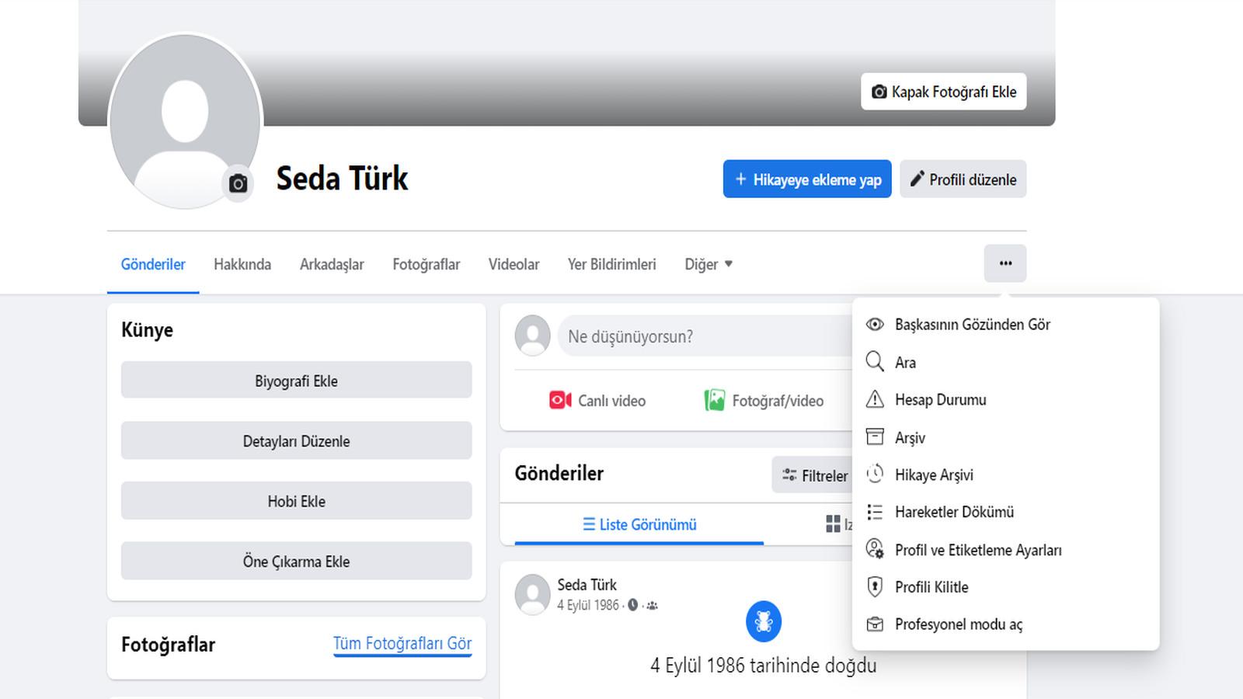Click the clock icon for Hikaye Arşivi
Image resolution: width=1243 pixels, height=699 pixels.
click(x=875, y=474)
